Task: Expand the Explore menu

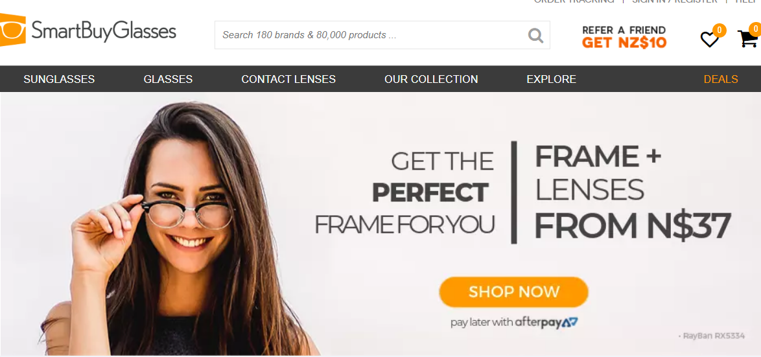Action: coord(552,79)
